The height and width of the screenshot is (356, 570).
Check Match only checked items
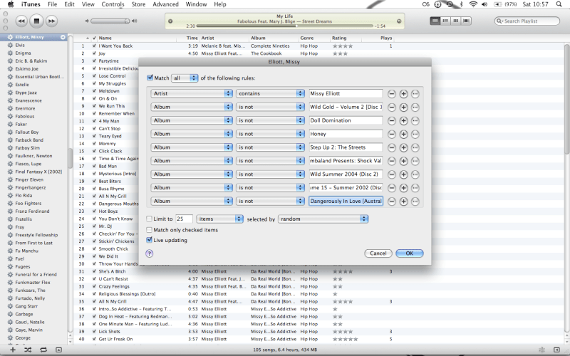tap(149, 230)
